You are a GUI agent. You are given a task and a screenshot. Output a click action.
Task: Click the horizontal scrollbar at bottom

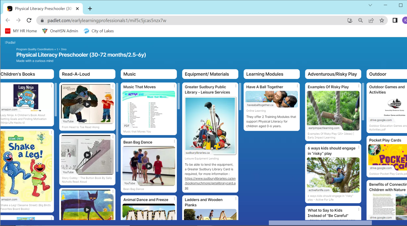(320, 223)
